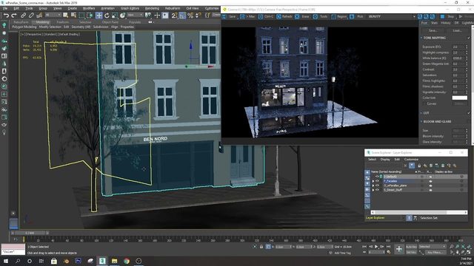Switch to Stats tab in Corona VFB
This screenshot has height=266, width=474.
coord(435,23)
